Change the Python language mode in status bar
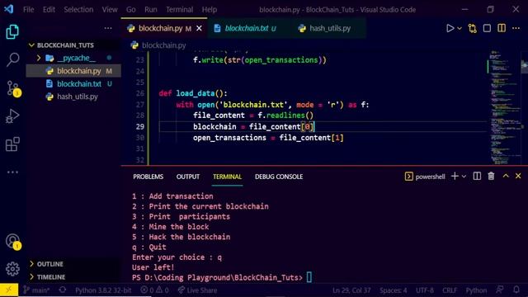This screenshot has height=297, width=528. point(476,290)
